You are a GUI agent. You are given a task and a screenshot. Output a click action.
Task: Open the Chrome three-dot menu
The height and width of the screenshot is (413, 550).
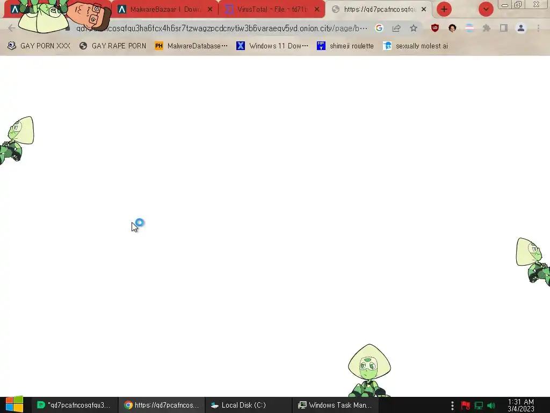coord(538,28)
